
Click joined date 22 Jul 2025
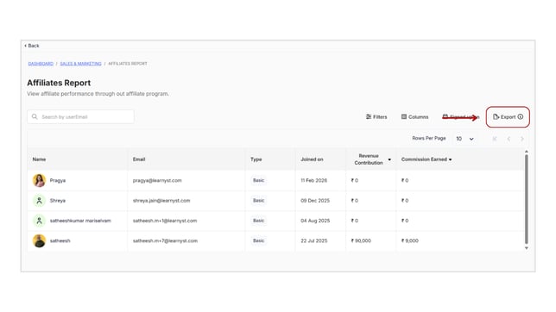[x=313, y=240]
